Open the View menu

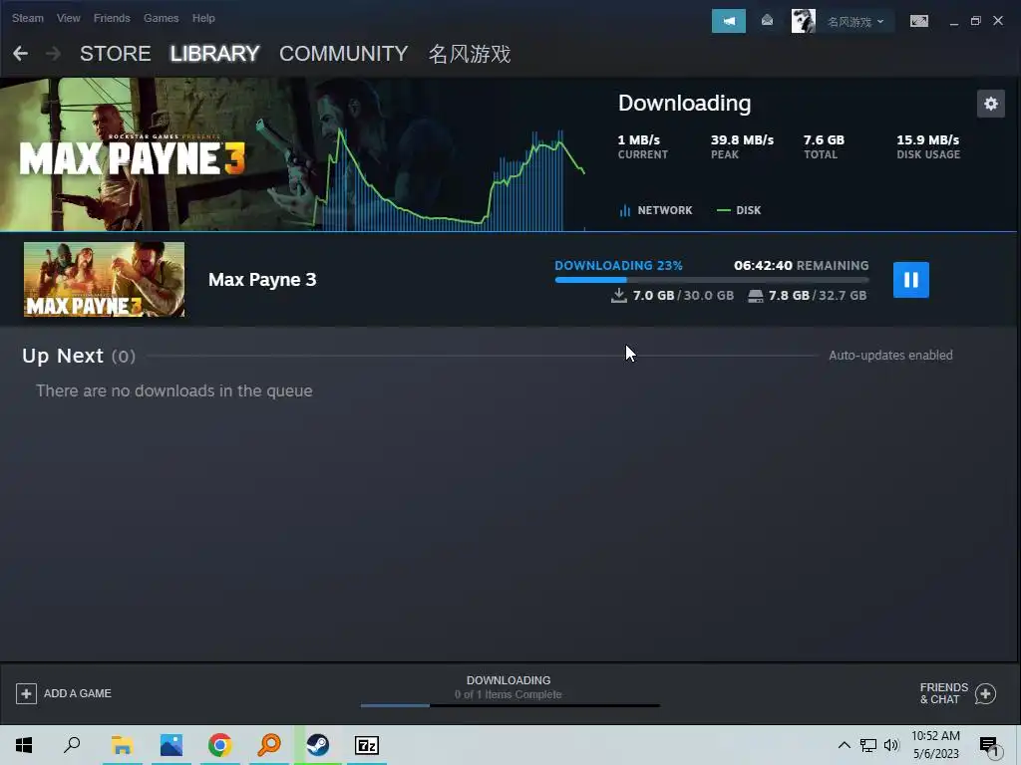[69, 18]
